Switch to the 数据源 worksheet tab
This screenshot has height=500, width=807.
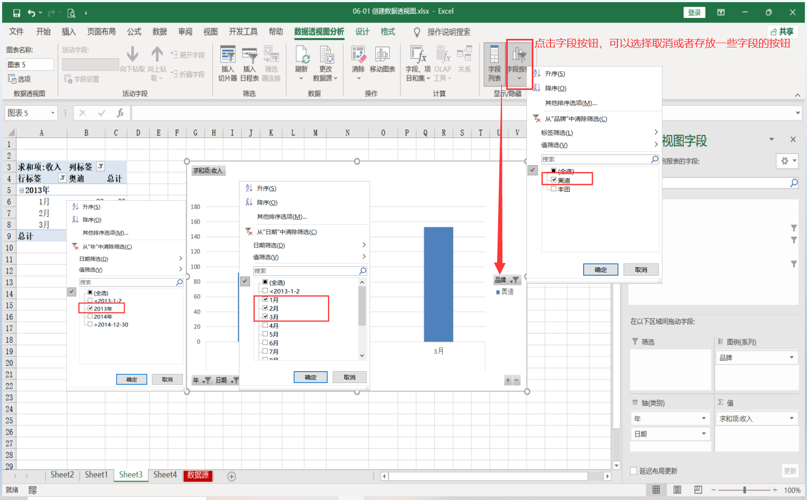pyautogui.click(x=198, y=476)
